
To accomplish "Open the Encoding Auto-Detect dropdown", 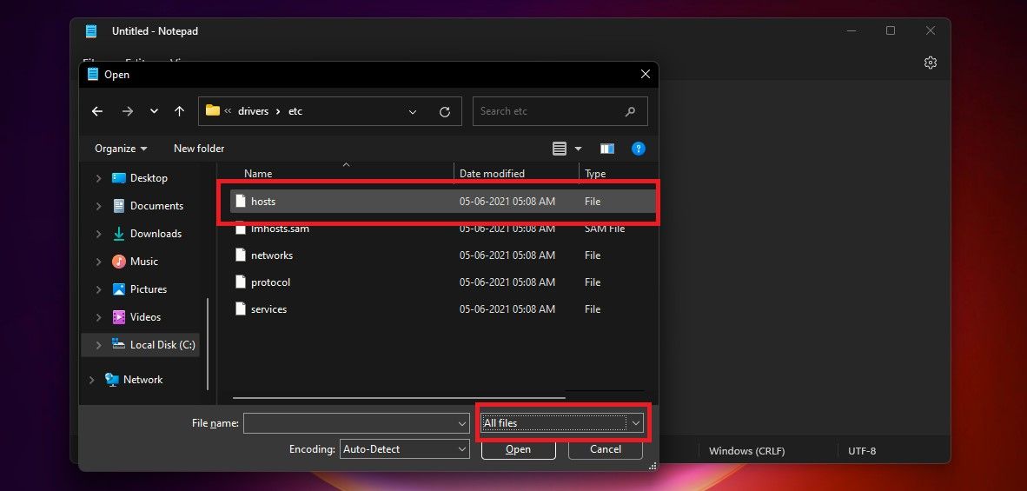I will pyautogui.click(x=405, y=449).
